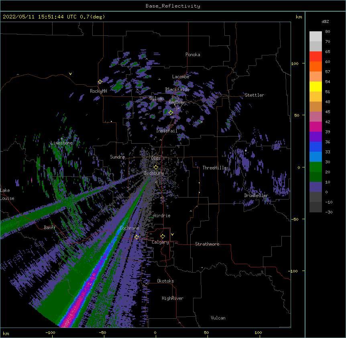Click the 50 tick on the bottom axis

pyautogui.click(x=206, y=332)
